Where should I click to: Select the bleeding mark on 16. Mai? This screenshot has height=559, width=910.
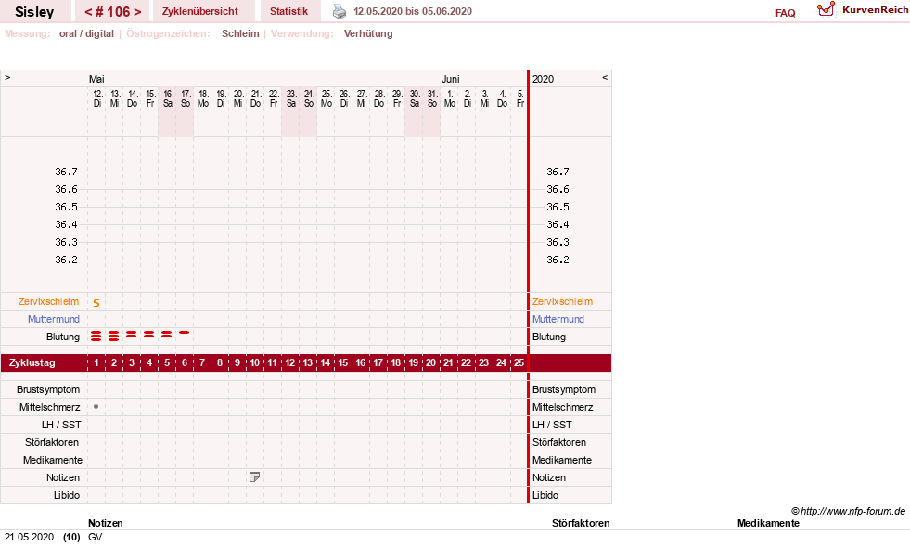coord(167,335)
